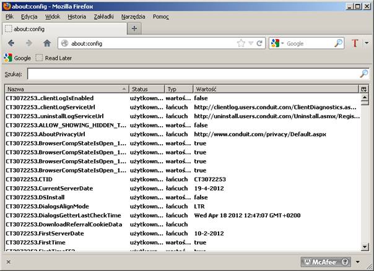Click the clientlog.users.conduit.com URL value

[276, 107]
